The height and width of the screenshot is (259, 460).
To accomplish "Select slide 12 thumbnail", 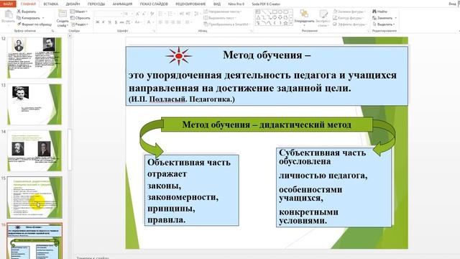I will (34, 58).
